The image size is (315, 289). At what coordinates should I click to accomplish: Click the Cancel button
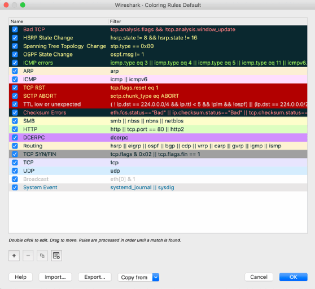pos(259,277)
